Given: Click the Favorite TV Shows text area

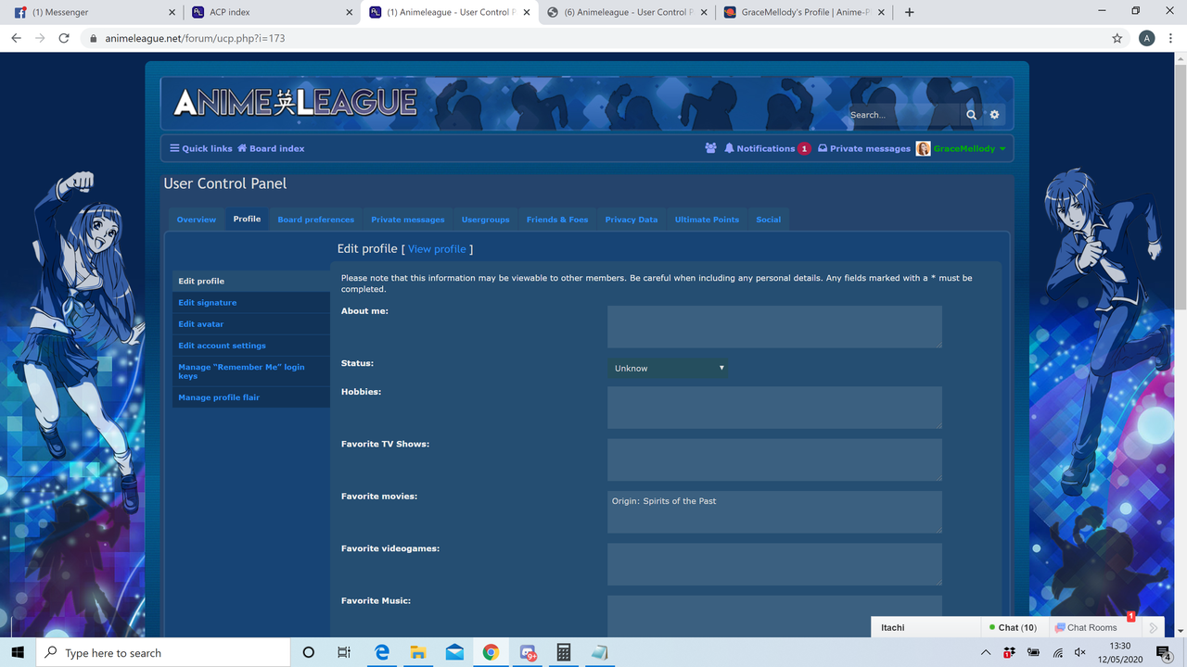Looking at the screenshot, I should tap(774, 459).
